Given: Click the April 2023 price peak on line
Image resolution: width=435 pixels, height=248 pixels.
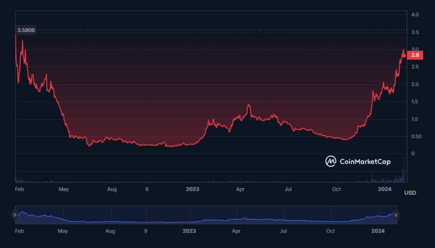Looking at the screenshot, I should [x=249, y=105].
